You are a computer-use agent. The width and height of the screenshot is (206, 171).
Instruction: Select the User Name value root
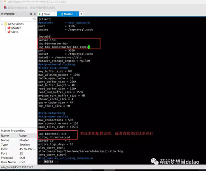[x=22, y=162]
